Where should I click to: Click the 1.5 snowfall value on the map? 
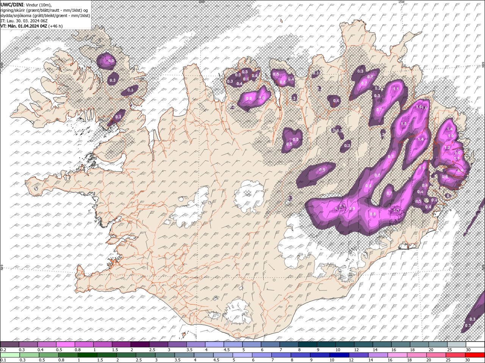coord(404,124)
